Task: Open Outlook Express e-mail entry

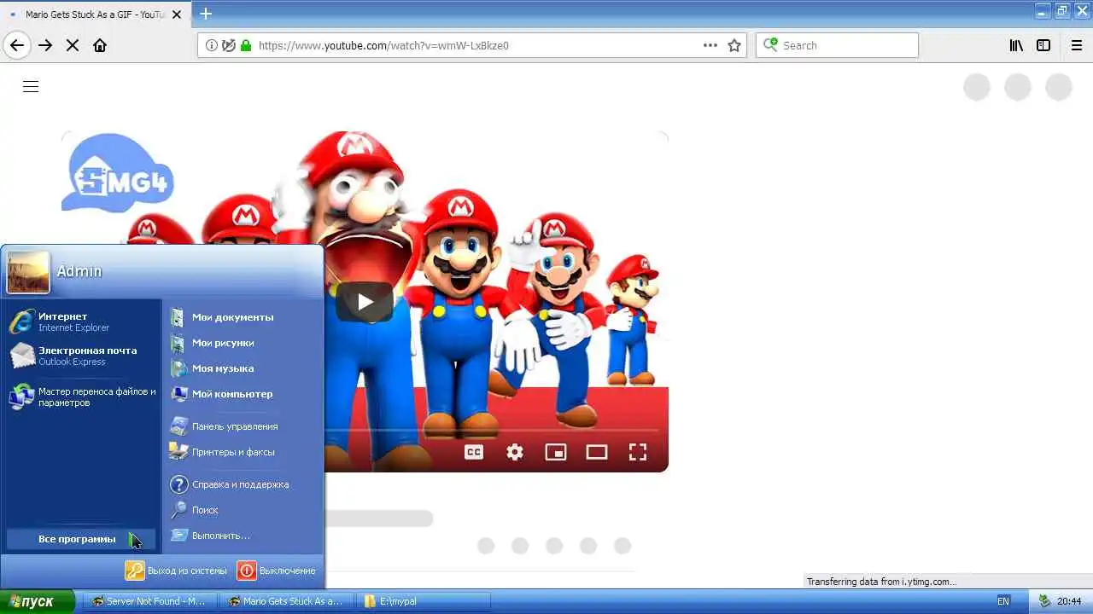Action: point(82,356)
